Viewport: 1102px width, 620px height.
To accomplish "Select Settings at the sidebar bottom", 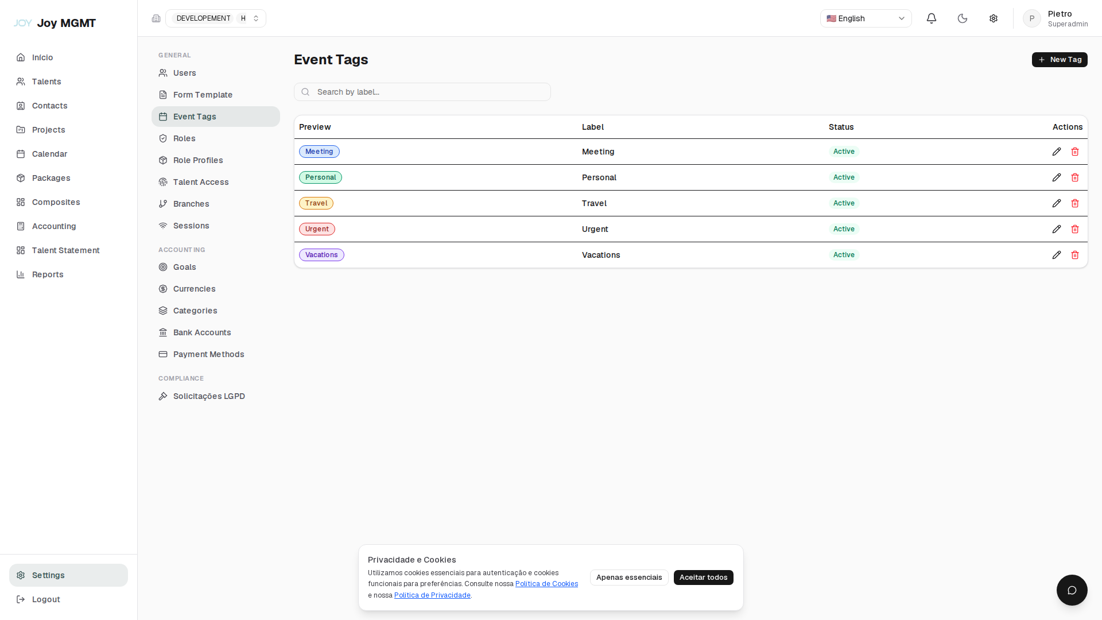I will 68,575.
